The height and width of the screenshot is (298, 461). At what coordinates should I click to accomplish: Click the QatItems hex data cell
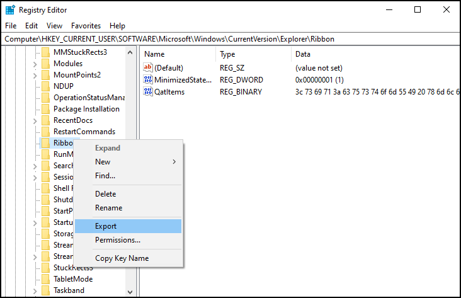377,92
